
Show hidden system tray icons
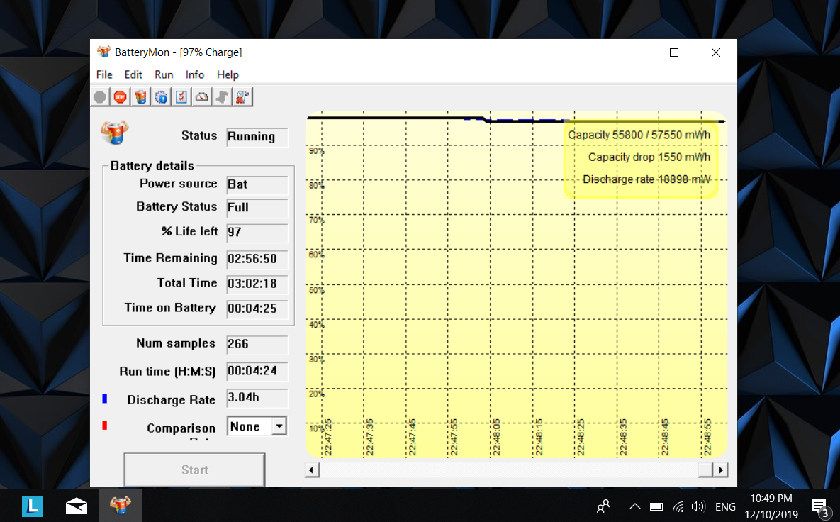click(635, 506)
